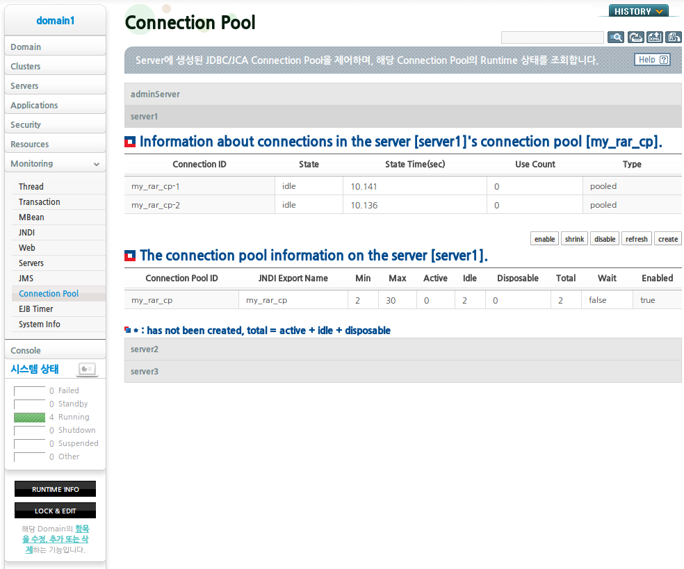Click the Korean edit/add/delete link below LOCK & EDIT
684x569 pixels.
(56, 539)
